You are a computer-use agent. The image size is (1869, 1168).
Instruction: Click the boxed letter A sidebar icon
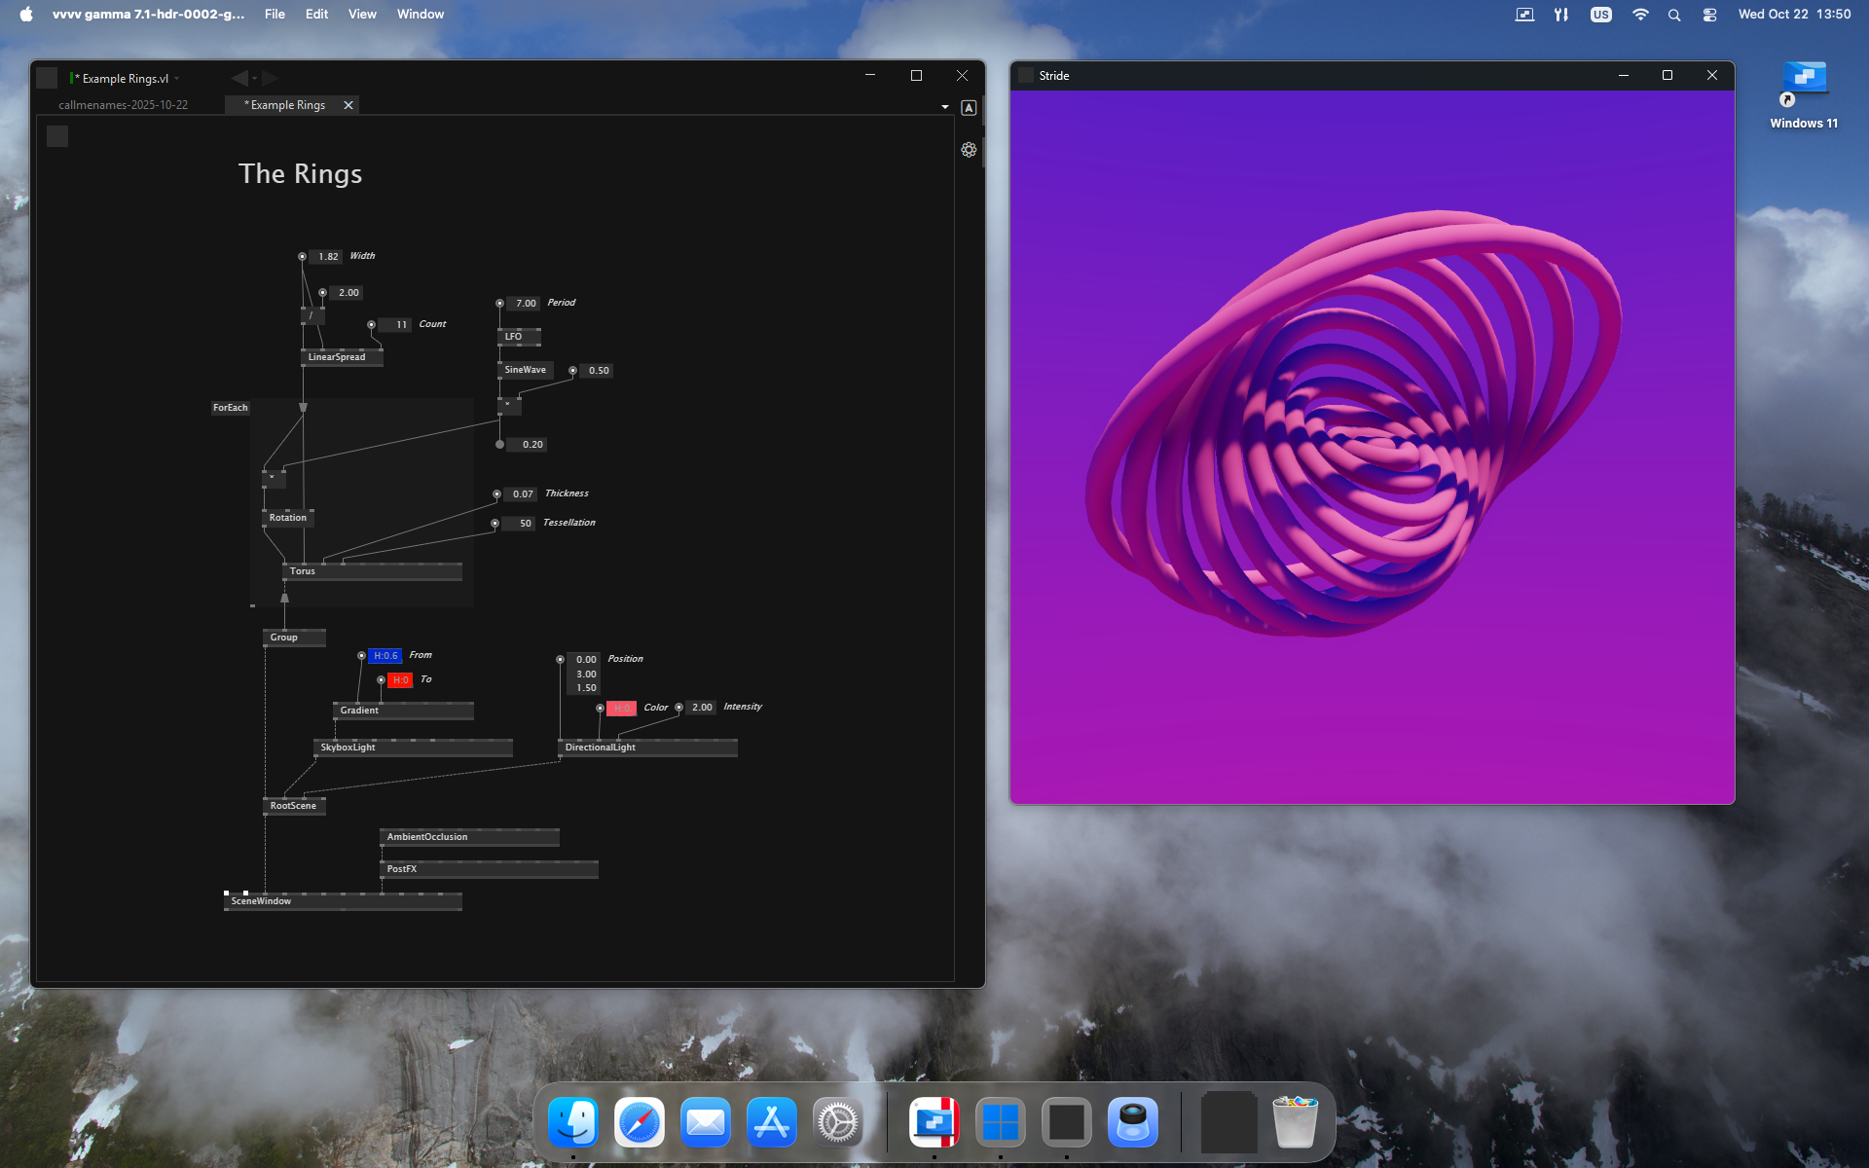(969, 108)
